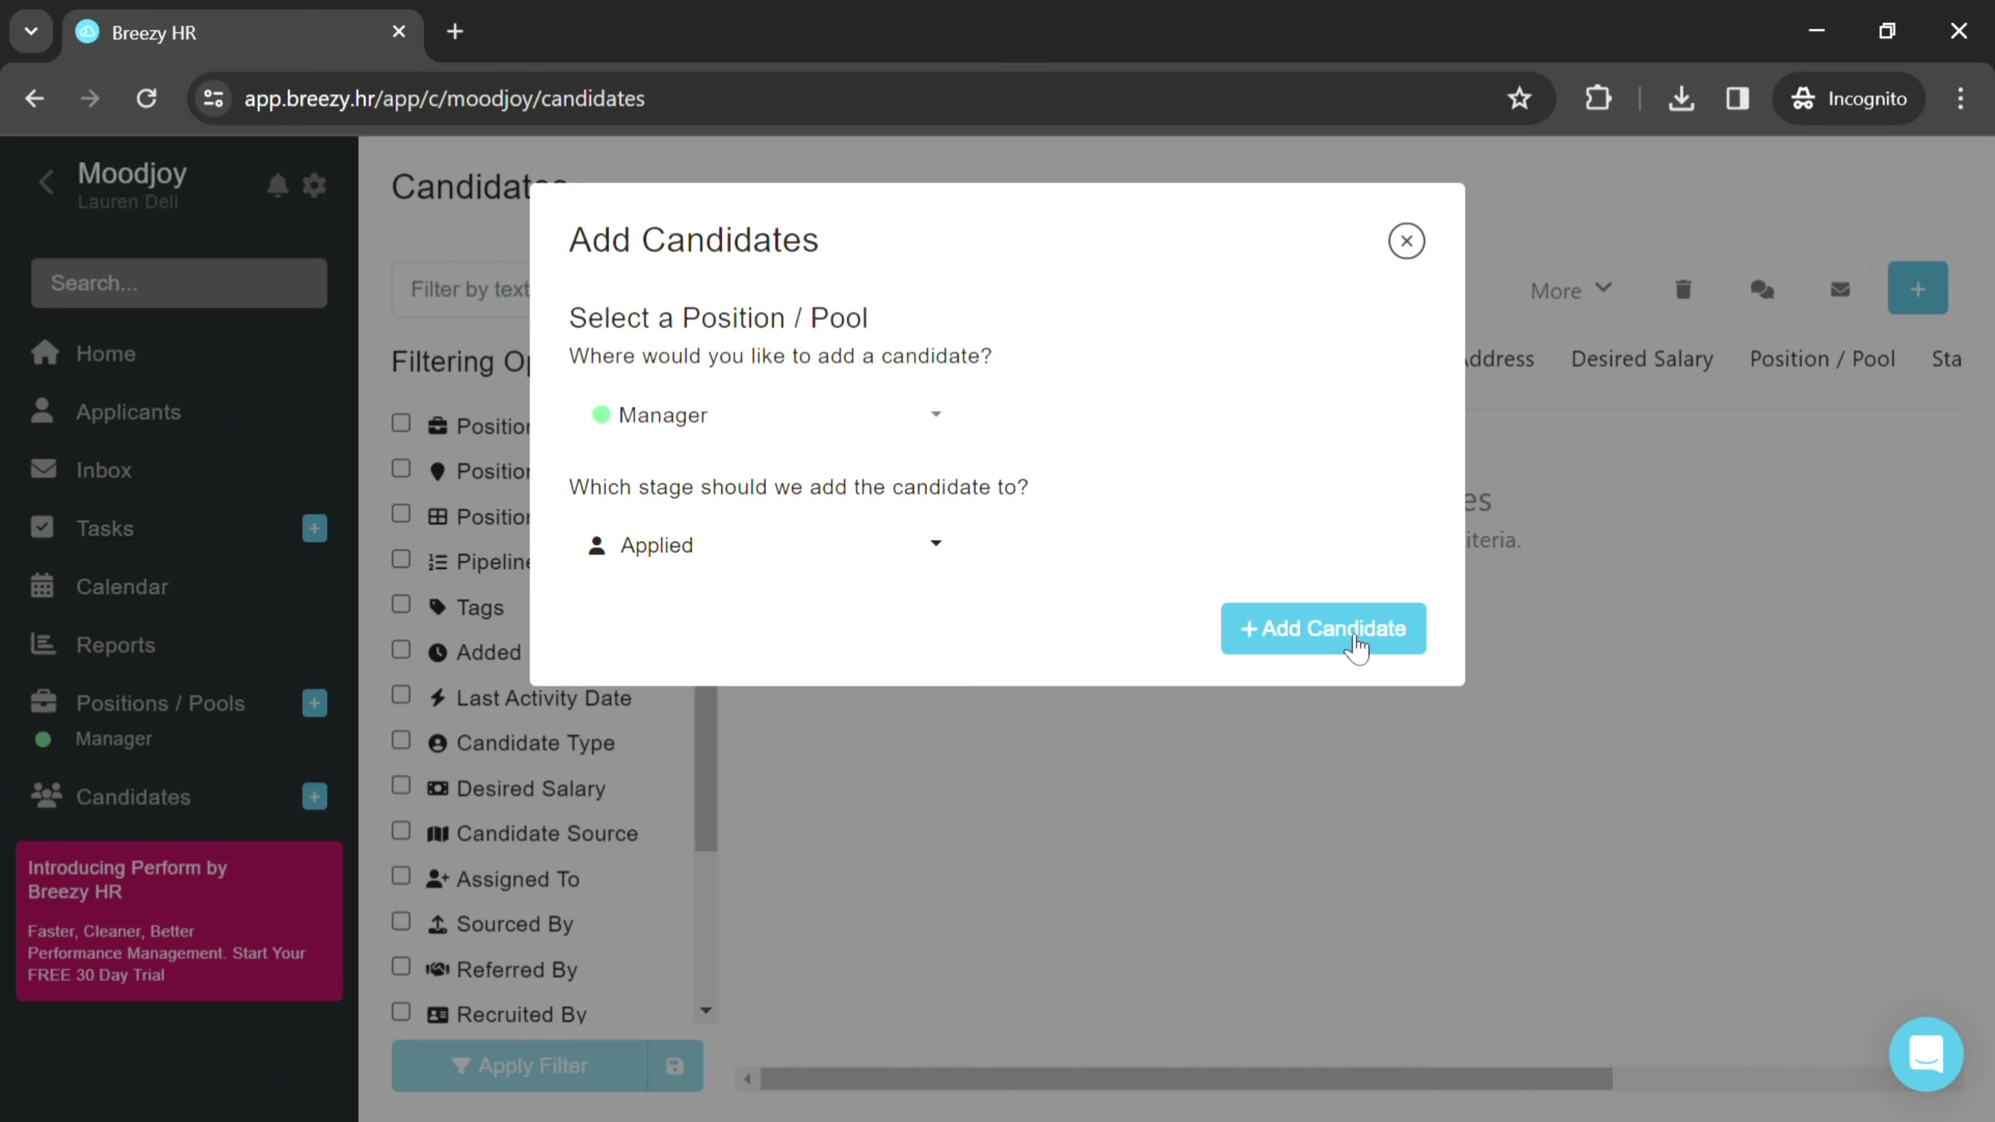
Task: Enable the Last Activity Date checkbox
Action: 402,696
